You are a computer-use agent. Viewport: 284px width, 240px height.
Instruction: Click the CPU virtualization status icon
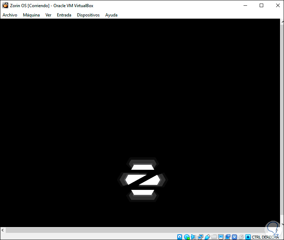pos(234,237)
